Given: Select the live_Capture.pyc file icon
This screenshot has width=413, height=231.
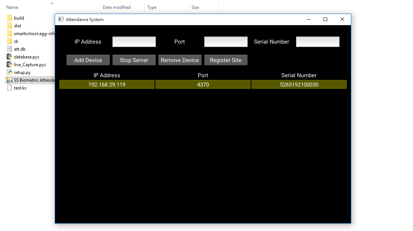Looking at the screenshot, I should pos(10,65).
